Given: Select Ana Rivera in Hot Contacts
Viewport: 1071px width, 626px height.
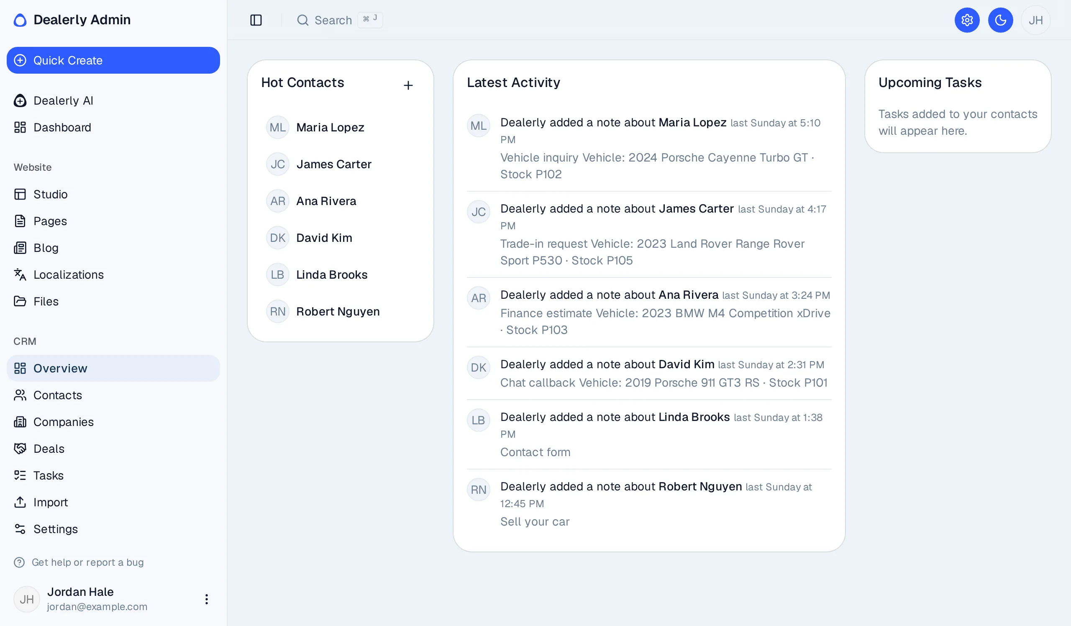Looking at the screenshot, I should click(x=340, y=201).
